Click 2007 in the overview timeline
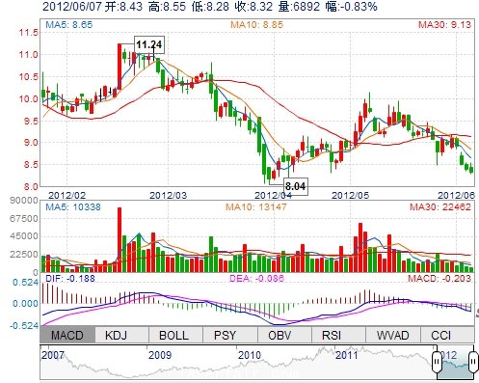Viewport: 479px width, 383px height. [x=53, y=355]
